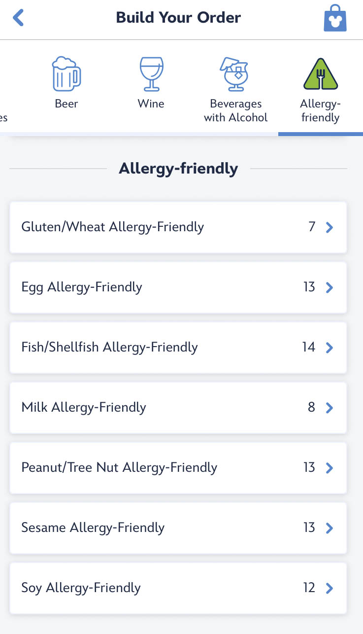
Task: Open Peanut/Tree Nut chevron arrow
Action: (x=330, y=468)
